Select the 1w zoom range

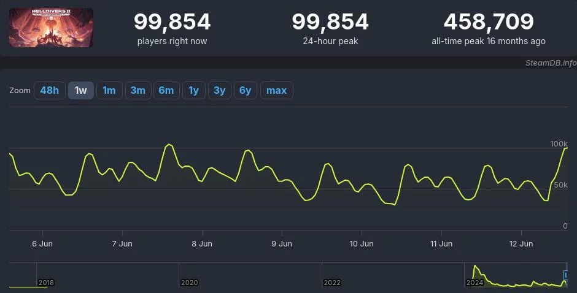click(80, 91)
